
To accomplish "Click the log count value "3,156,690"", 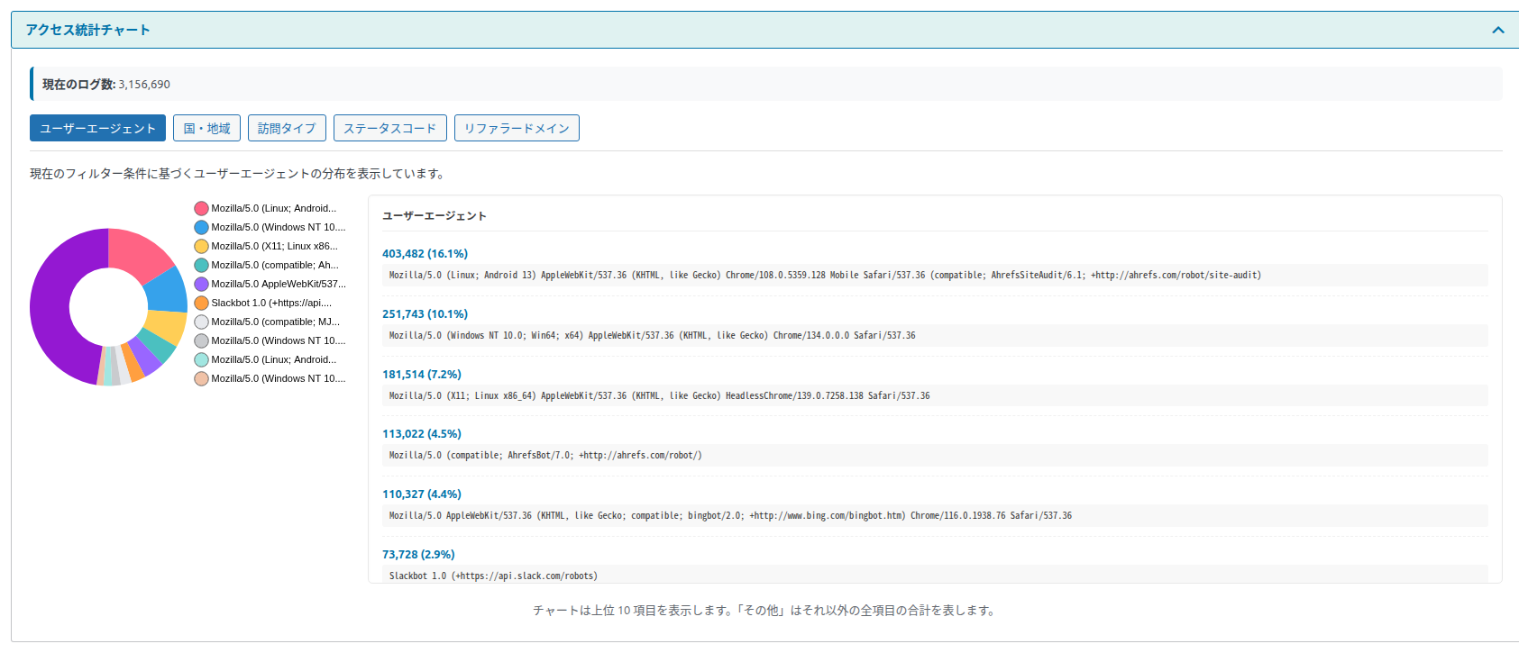I will (x=144, y=85).
